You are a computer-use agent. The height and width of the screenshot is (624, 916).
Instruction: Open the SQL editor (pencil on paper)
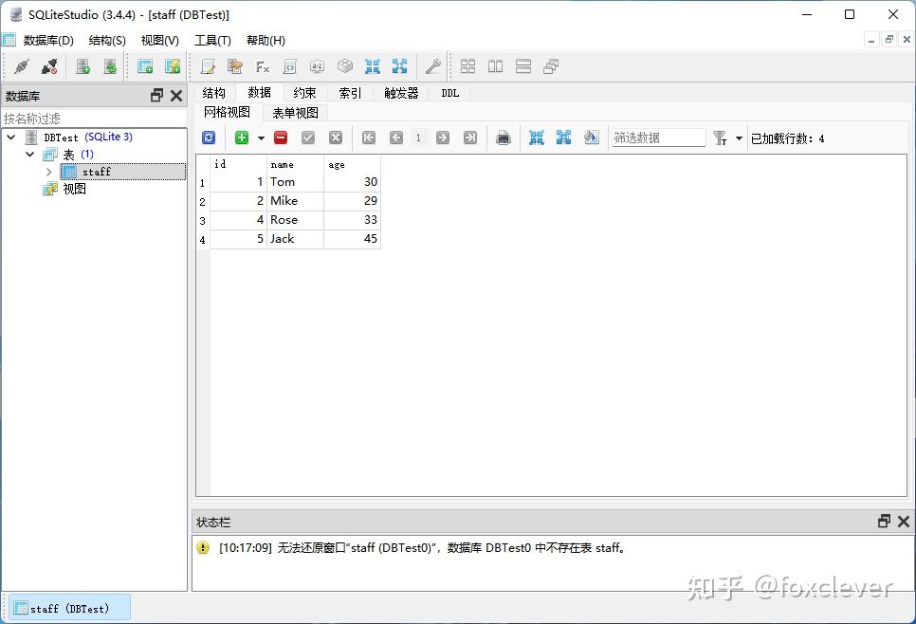click(208, 66)
